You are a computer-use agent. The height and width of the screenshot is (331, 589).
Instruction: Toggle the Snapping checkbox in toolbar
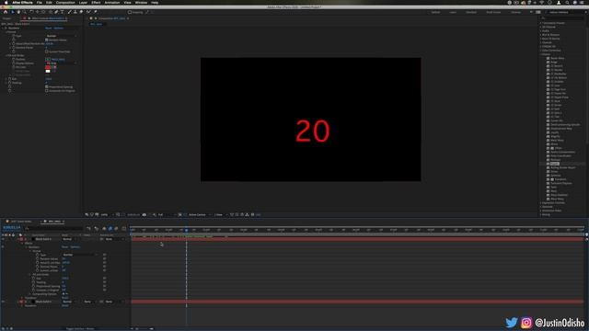130,12
